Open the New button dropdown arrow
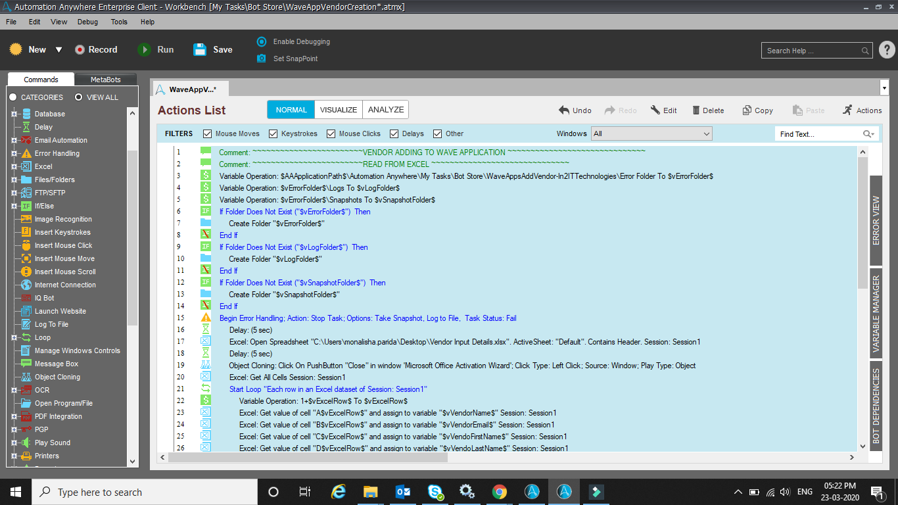The height and width of the screenshot is (505, 898). pos(59,50)
